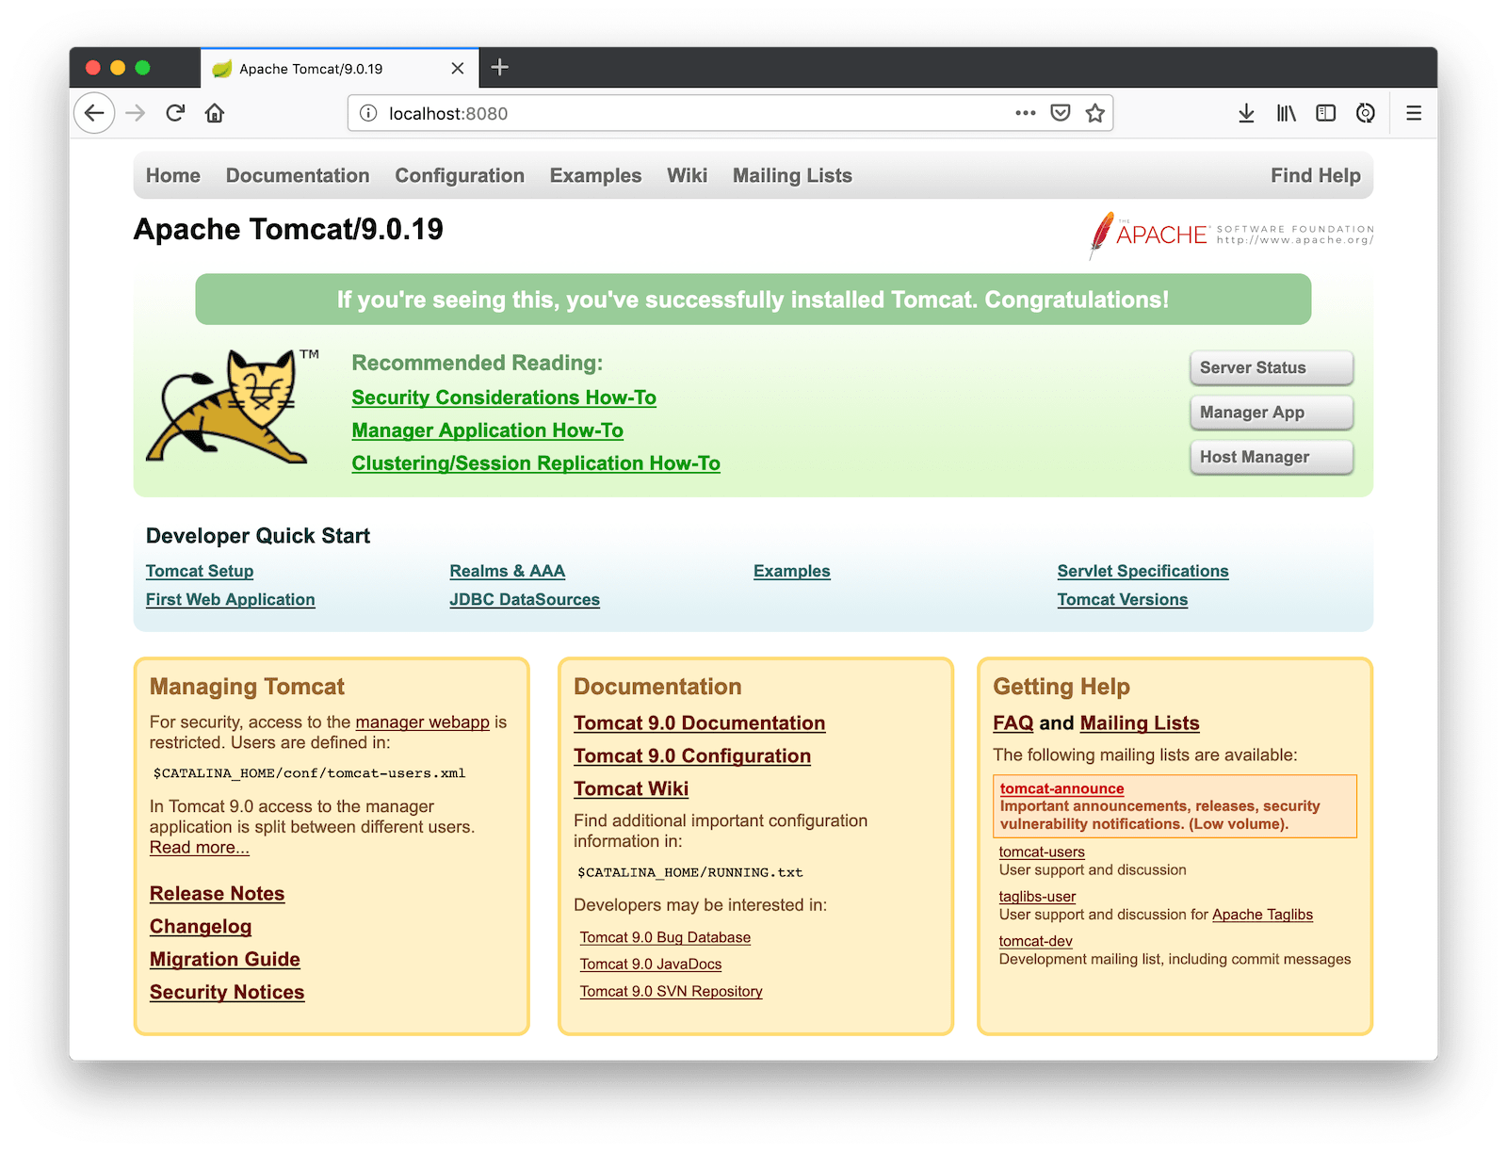Open Tomcat 9.0 JavaDocs link
This screenshot has width=1507, height=1152.
tap(651, 965)
